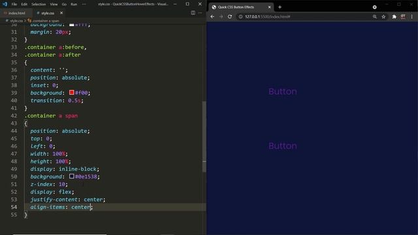Click the bottom Button link on the page

[x=283, y=146]
